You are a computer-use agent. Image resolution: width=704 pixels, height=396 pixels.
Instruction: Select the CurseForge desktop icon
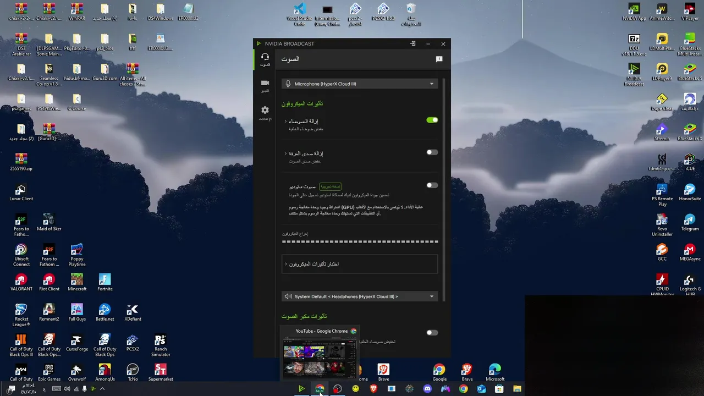point(77,342)
